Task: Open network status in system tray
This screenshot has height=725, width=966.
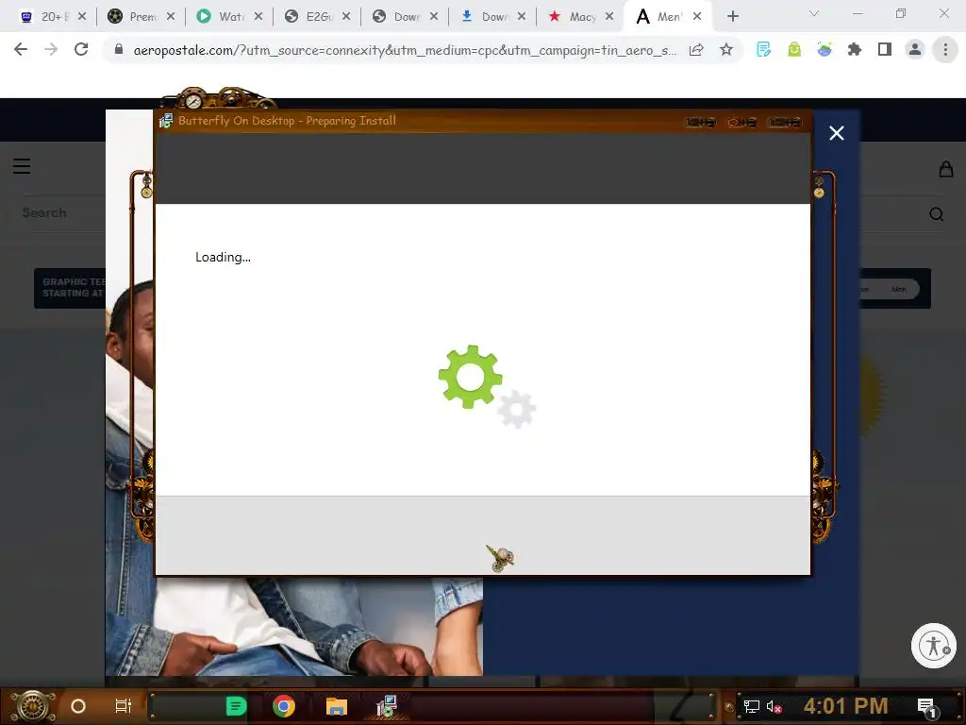Action: [752, 706]
